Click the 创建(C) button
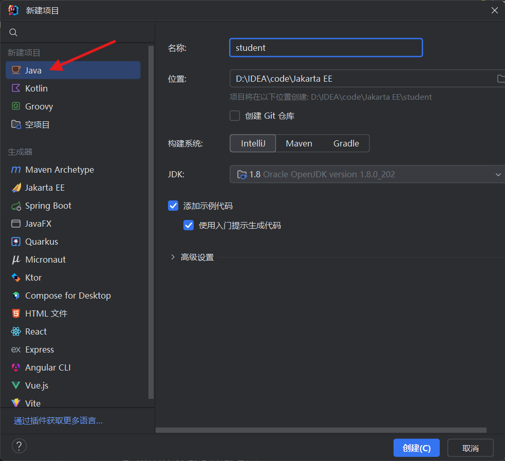 [417, 448]
